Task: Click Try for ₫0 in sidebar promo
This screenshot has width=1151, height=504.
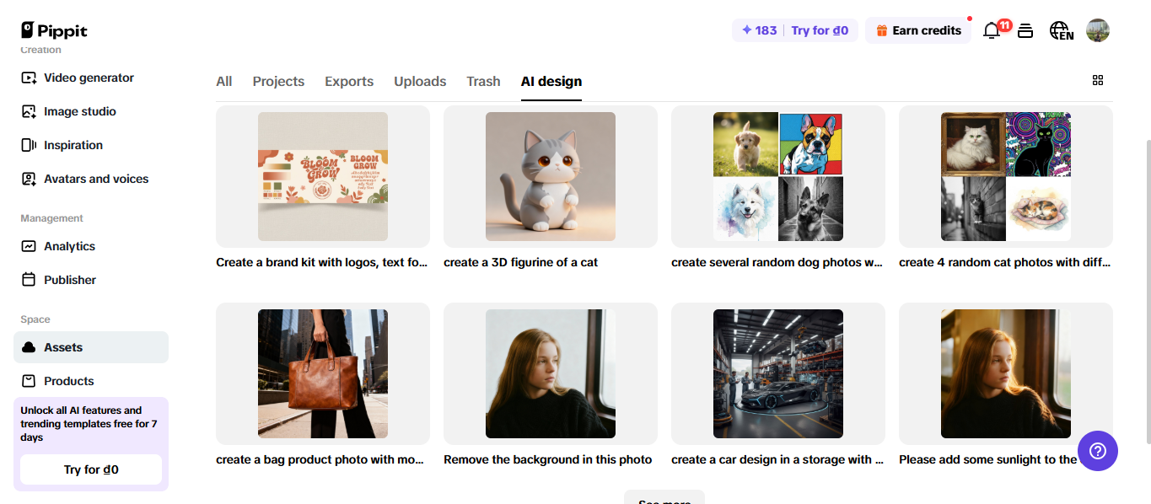Action: pyautogui.click(x=91, y=469)
